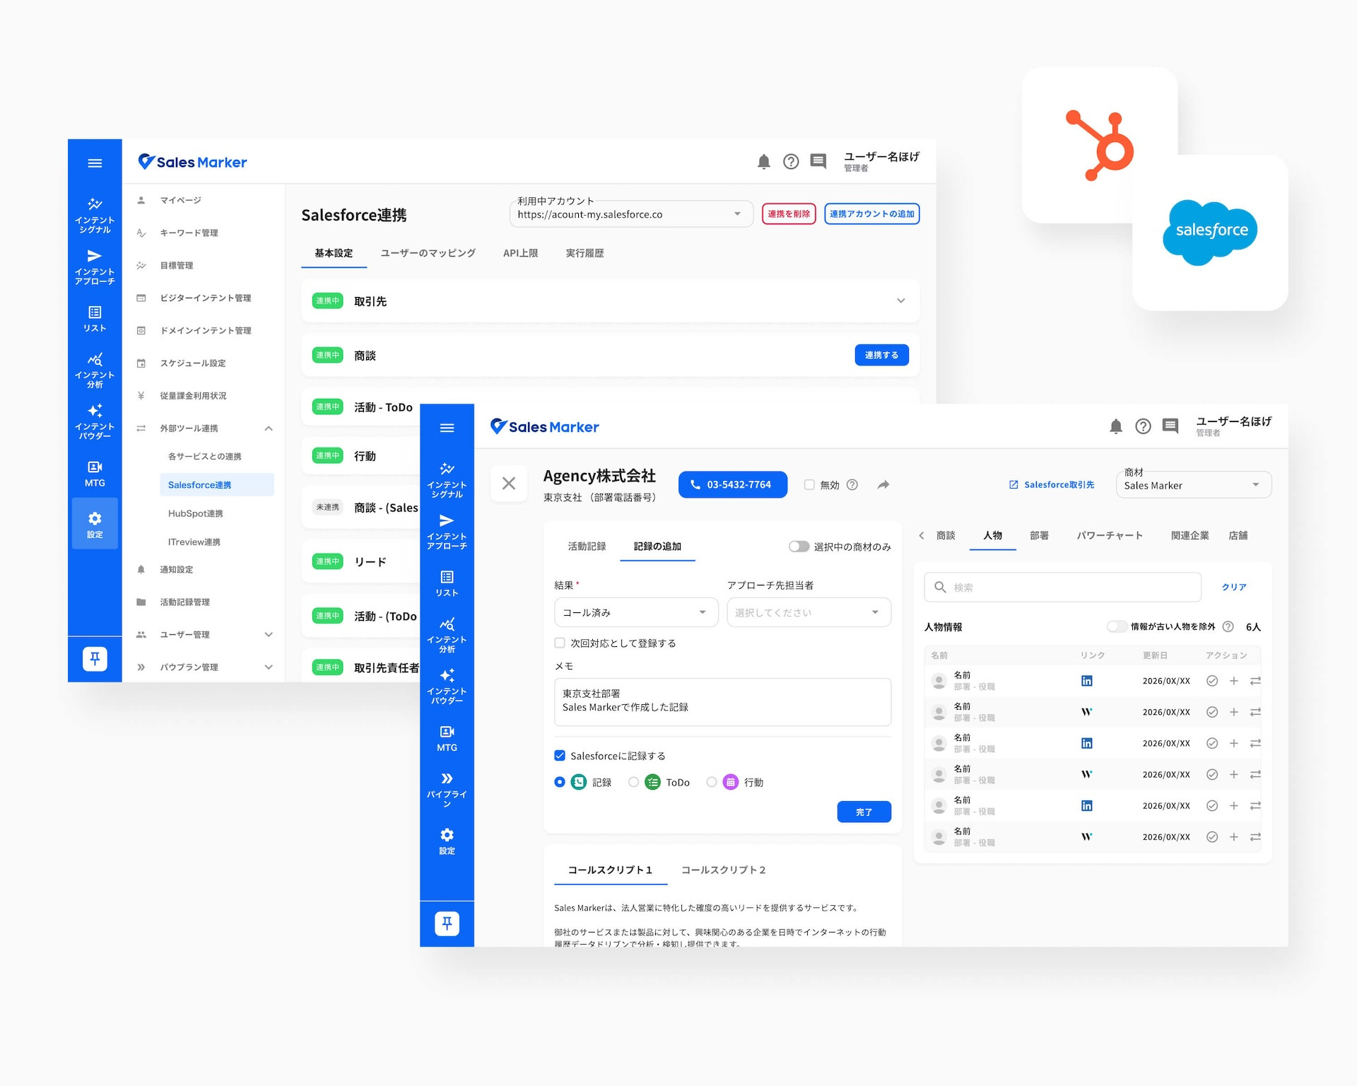
Task: Open chat icon in Salesforce連携 window header
Action: (x=818, y=162)
